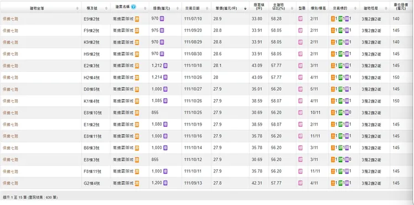Click the green building icon in K1棟4號 row
This screenshot has width=414, height=205.
point(341,101)
